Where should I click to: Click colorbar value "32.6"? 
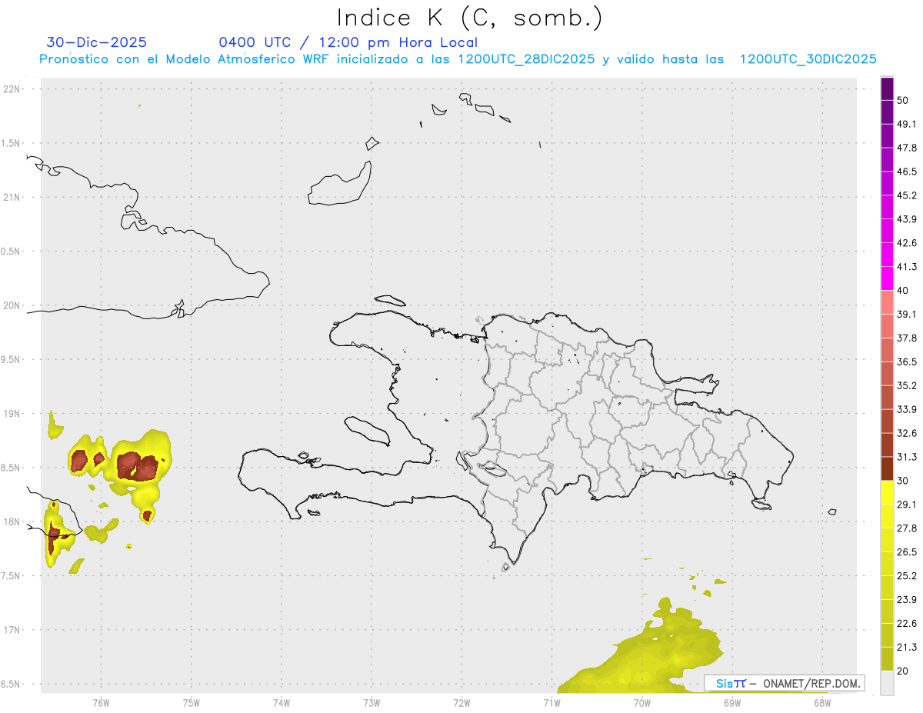[907, 433]
